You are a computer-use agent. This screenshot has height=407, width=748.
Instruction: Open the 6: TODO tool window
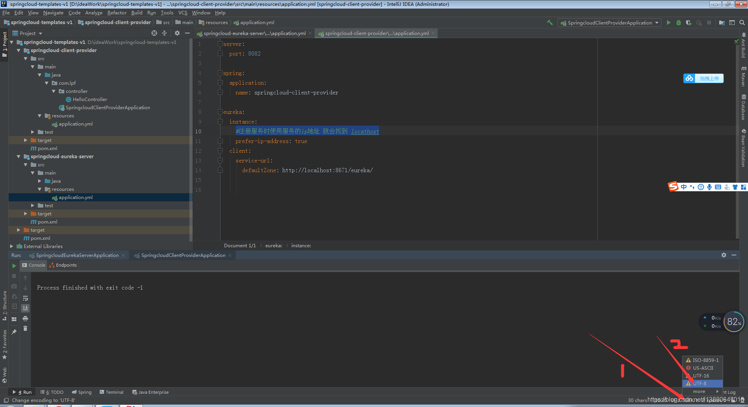(52, 392)
